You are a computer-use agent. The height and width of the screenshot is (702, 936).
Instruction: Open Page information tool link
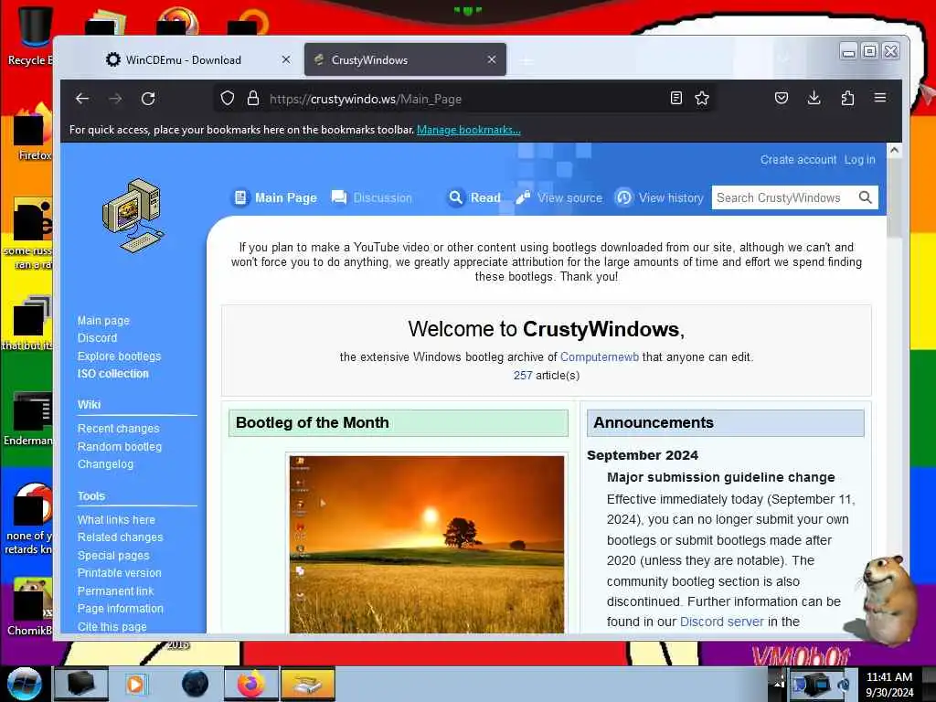pyautogui.click(x=120, y=608)
